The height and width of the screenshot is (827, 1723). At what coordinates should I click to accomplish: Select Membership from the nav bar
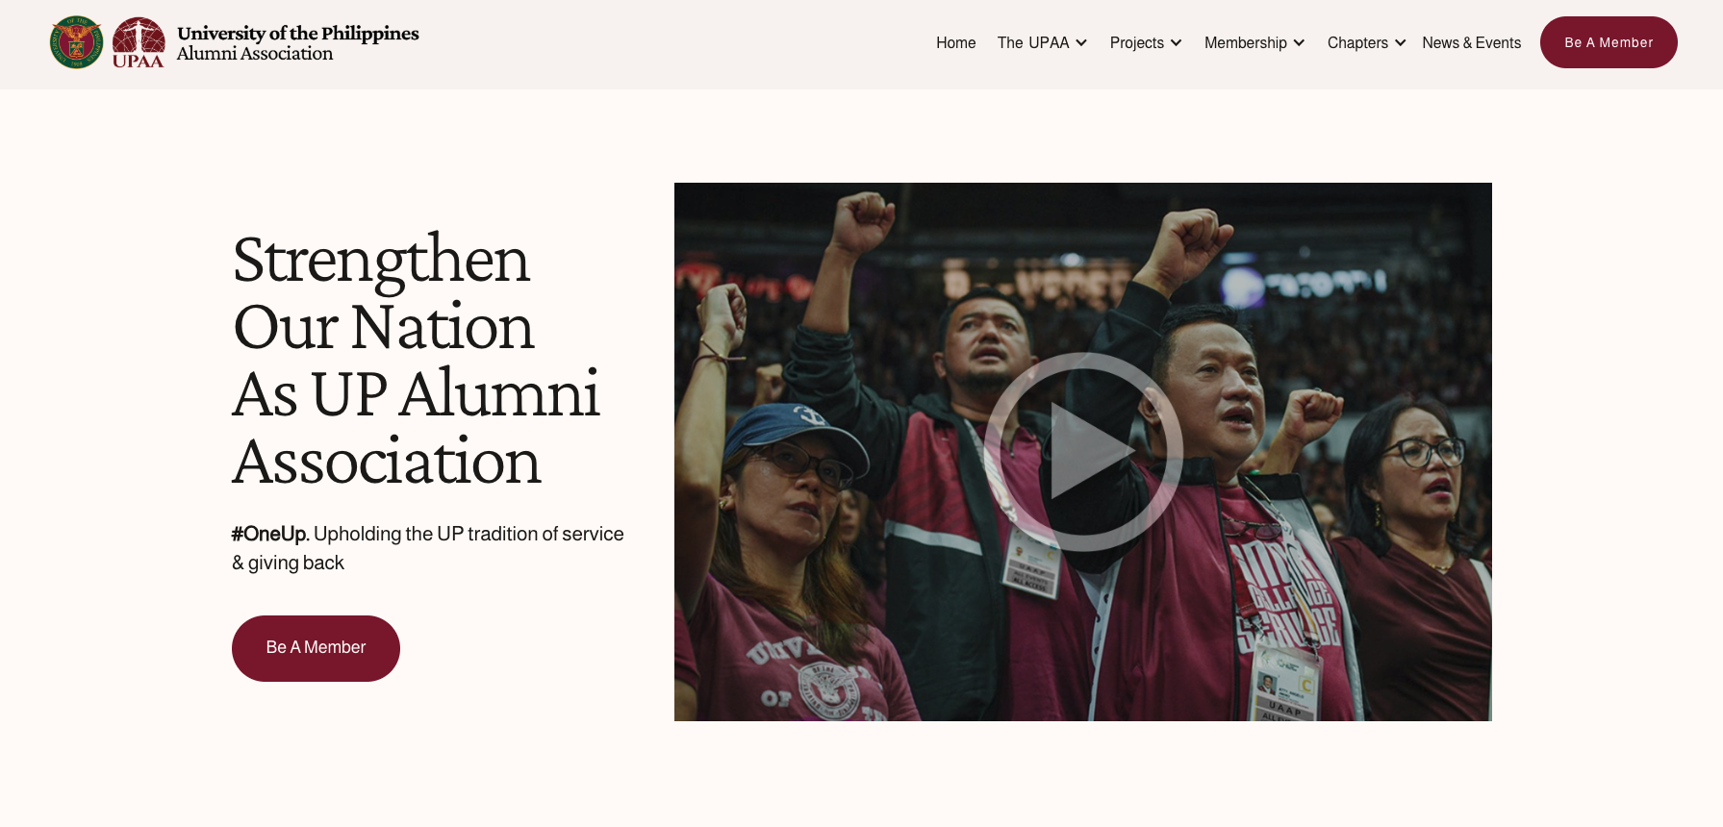pos(1246,42)
